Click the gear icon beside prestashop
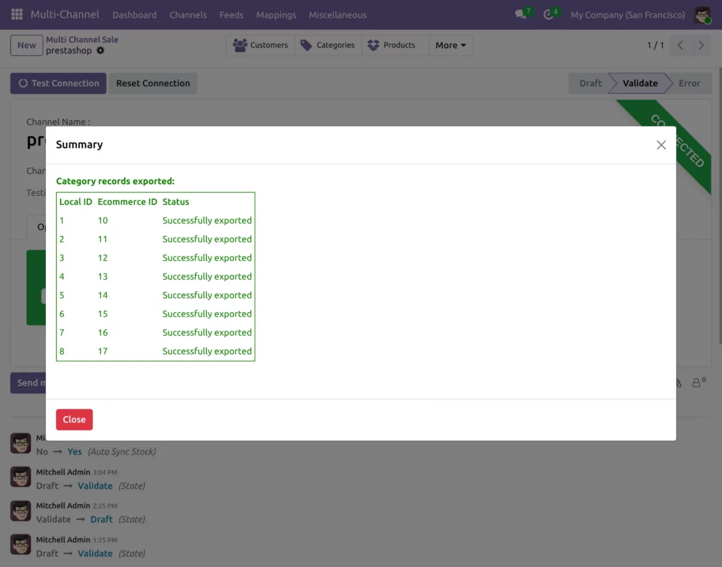722x567 pixels. [100, 51]
